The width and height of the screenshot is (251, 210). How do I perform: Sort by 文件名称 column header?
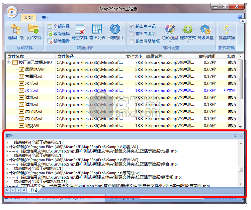30,56
